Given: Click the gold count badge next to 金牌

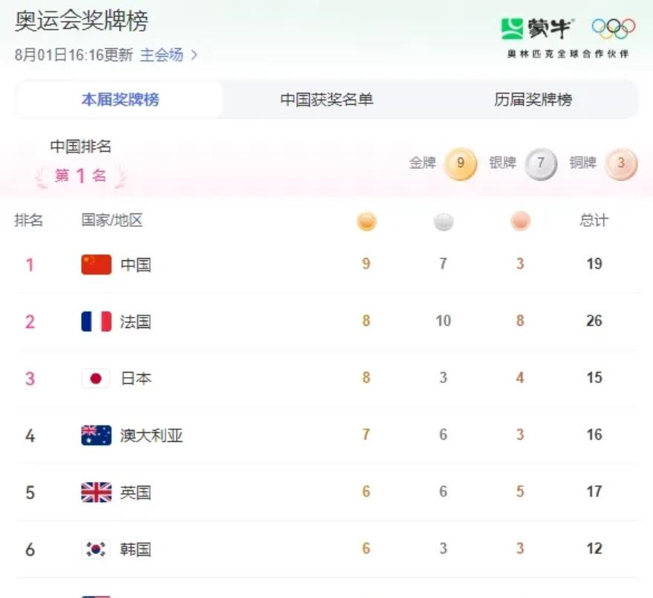Looking at the screenshot, I should pyautogui.click(x=460, y=164).
